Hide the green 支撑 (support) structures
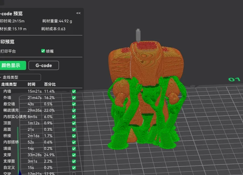Screen dimensions: 243x175 tap(74, 155)
